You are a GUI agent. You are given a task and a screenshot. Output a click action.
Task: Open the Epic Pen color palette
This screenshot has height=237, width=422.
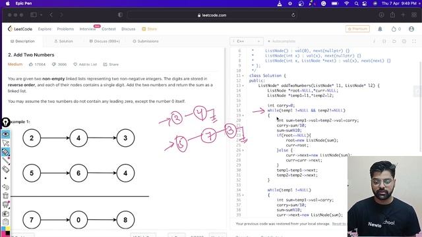(6, 231)
